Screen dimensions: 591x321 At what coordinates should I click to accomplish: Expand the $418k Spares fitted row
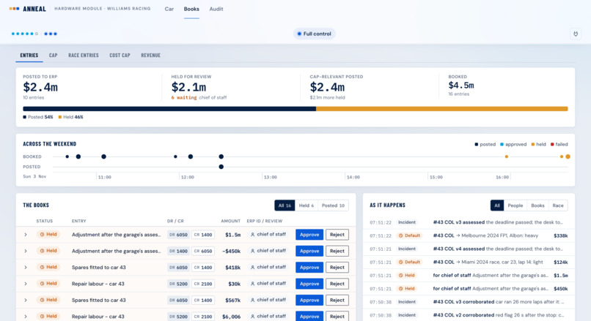(x=26, y=267)
